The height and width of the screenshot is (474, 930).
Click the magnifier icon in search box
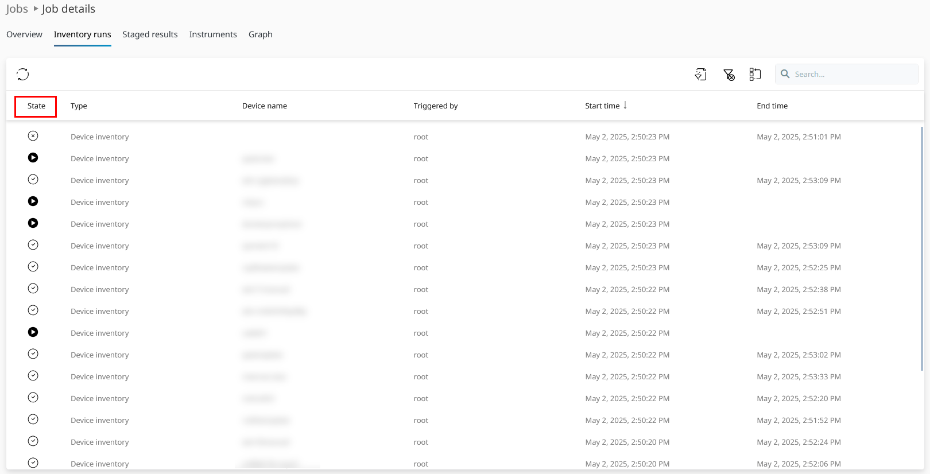click(785, 74)
